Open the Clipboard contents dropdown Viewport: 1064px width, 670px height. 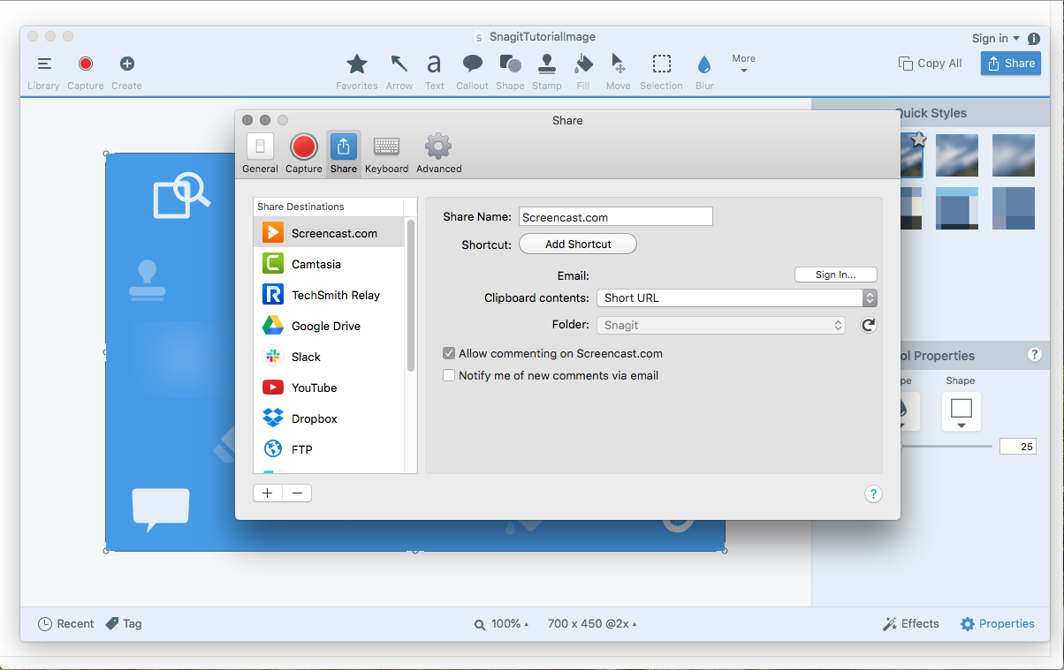(x=736, y=298)
